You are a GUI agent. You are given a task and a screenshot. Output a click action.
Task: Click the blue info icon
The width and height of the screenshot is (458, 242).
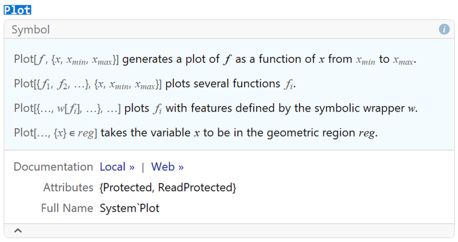click(444, 30)
